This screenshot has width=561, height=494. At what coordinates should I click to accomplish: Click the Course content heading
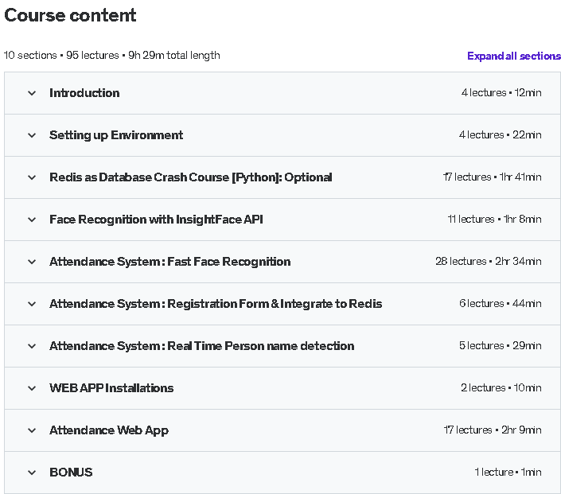70,15
